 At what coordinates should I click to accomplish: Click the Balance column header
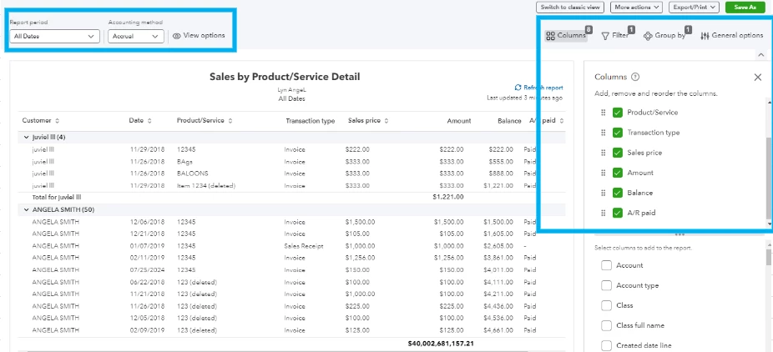pyautogui.click(x=509, y=121)
